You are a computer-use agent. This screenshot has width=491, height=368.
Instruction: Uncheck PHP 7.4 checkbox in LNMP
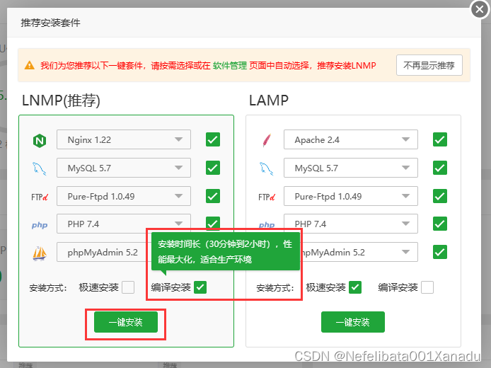pos(213,223)
